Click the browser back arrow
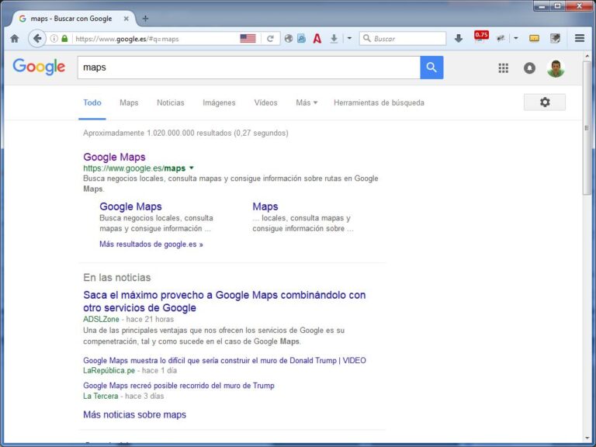 (x=37, y=38)
